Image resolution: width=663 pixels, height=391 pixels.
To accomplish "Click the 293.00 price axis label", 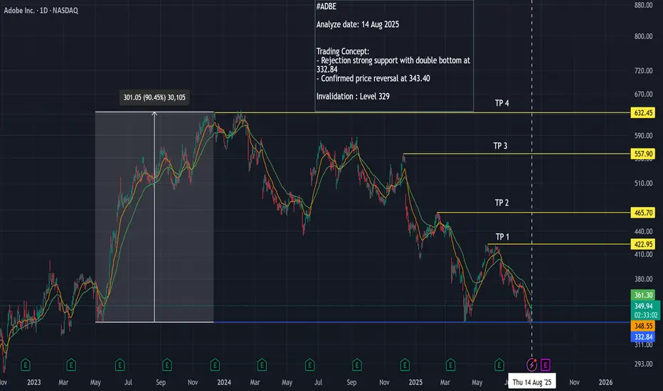I will (643, 363).
